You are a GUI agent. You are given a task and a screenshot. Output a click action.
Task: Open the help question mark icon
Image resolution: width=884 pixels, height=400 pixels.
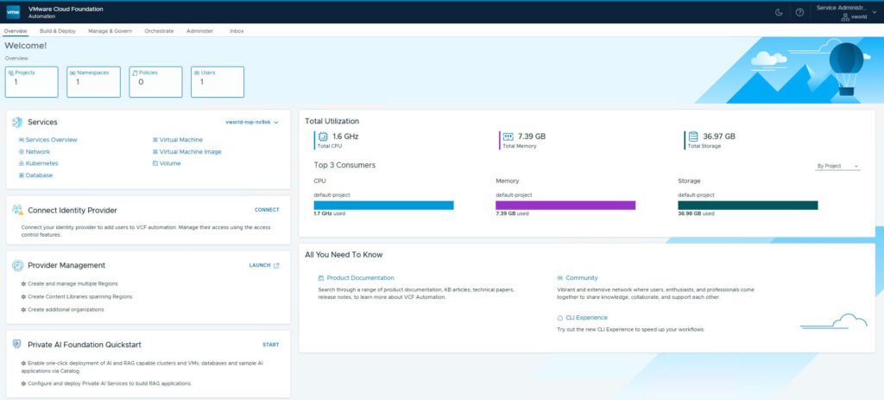(x=799, y=12)
